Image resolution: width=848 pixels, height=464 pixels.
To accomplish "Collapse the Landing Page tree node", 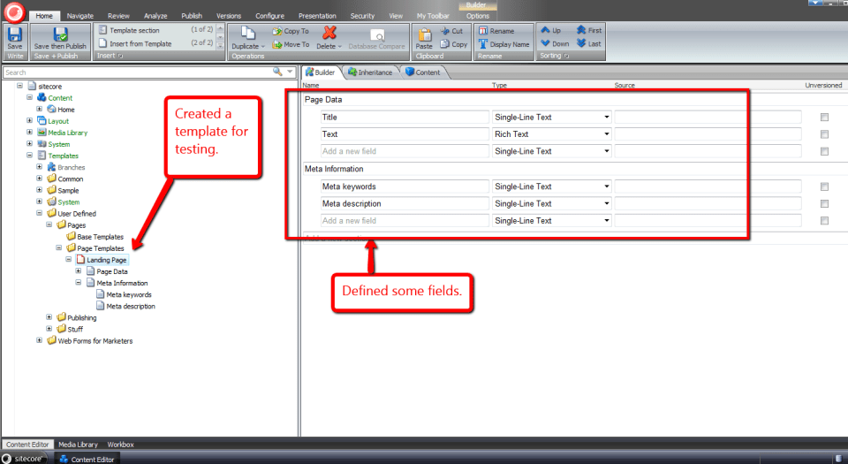I will coord(68,260).
